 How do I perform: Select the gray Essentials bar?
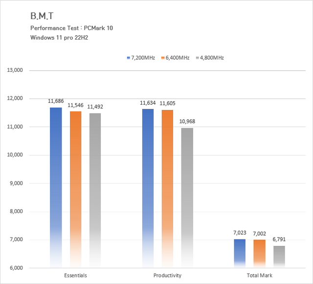pos(95,190)
